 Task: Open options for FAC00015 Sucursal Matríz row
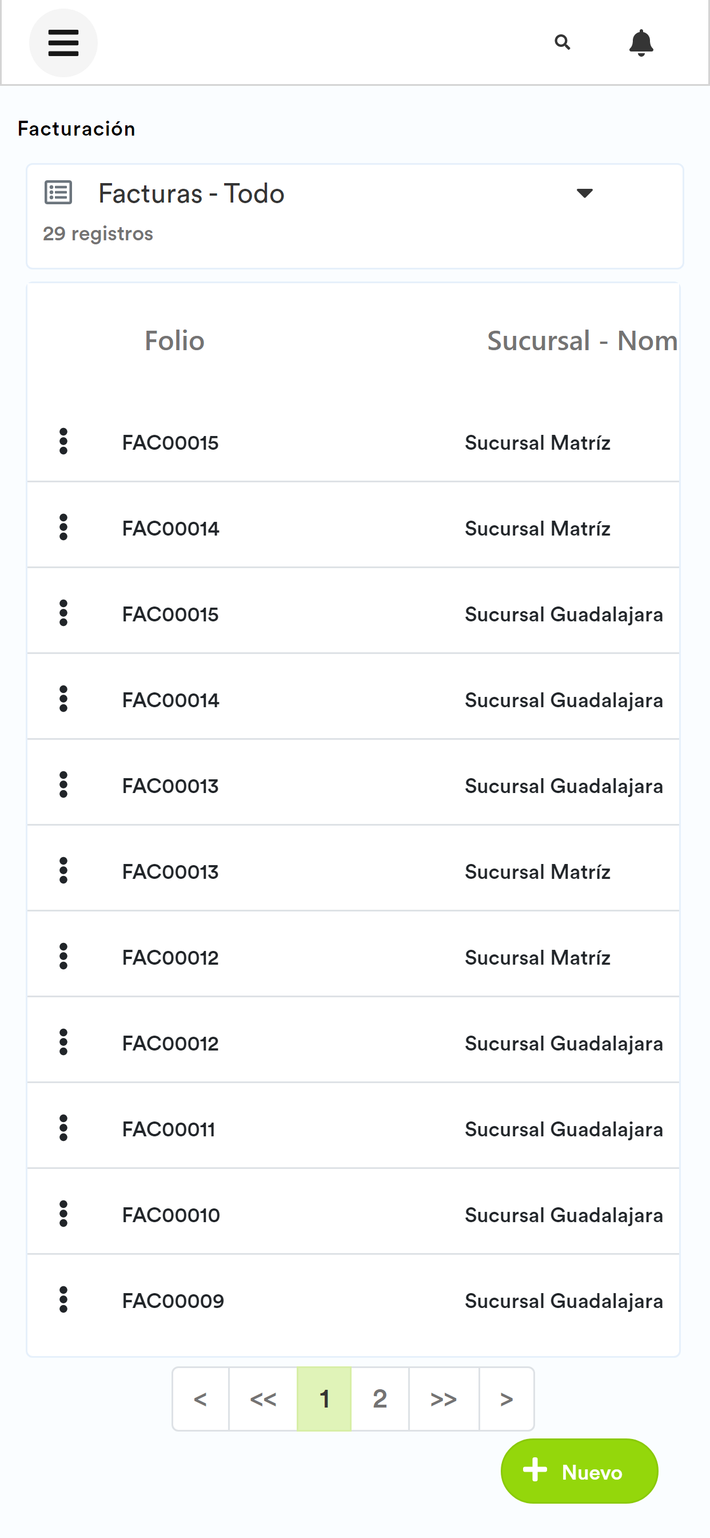click(63, 442)
